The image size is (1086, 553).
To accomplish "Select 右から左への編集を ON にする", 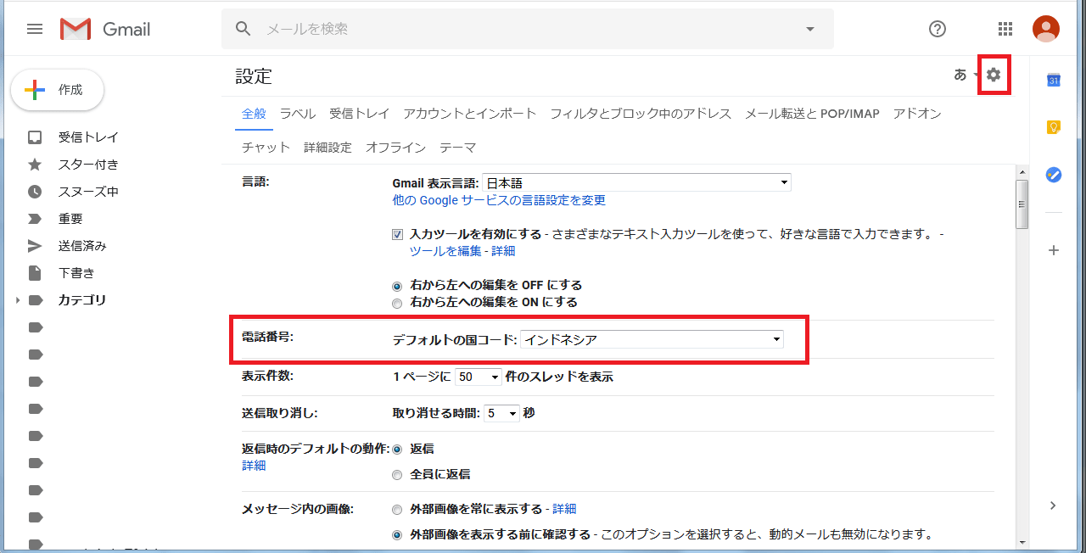I will coord(397,303).
